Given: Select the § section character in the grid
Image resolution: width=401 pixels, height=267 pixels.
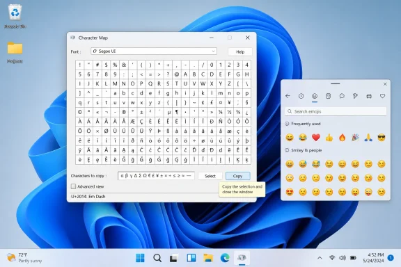Looking at the screenshot, I should point(246,103).
